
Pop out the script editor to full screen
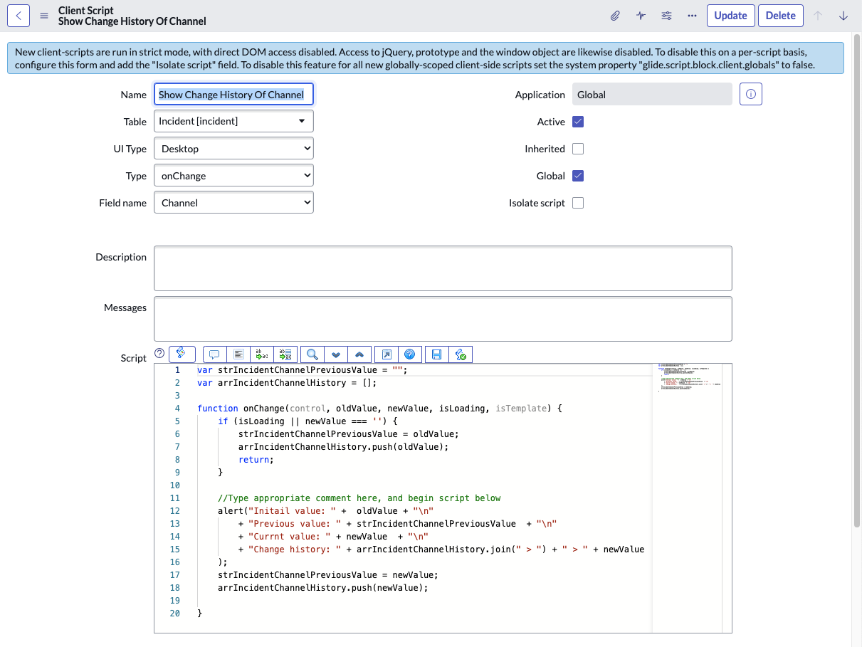click(386, 354)
